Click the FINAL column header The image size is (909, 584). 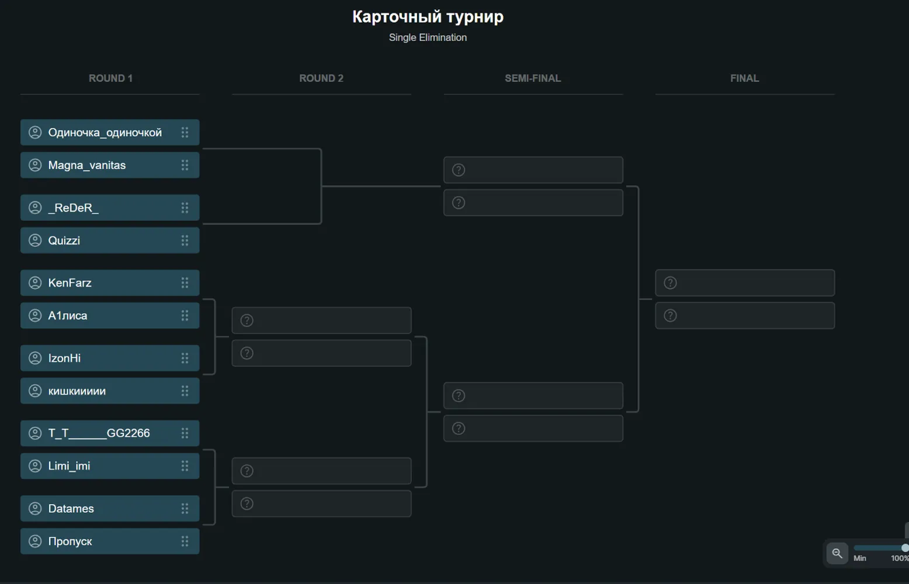pyautogui.click(x=744, y=78)
